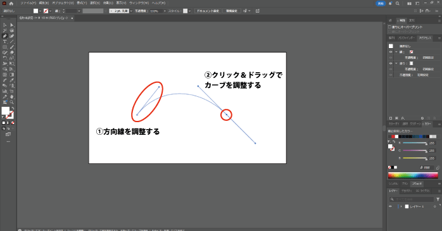The image size is (442, 231).
Task: Pick a color from the spectrum bar
Action: pyautogui.click(x=413, y=175)
